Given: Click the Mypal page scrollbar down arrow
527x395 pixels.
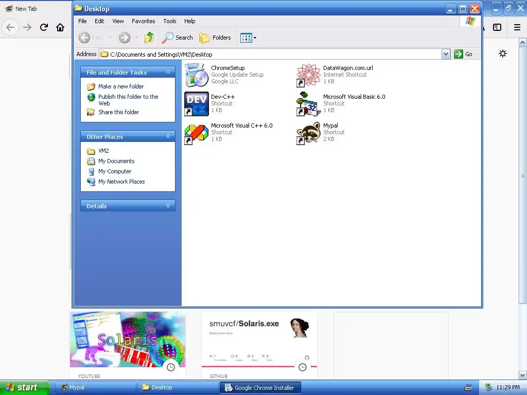Looking at the screenshot, I should 522,375.
